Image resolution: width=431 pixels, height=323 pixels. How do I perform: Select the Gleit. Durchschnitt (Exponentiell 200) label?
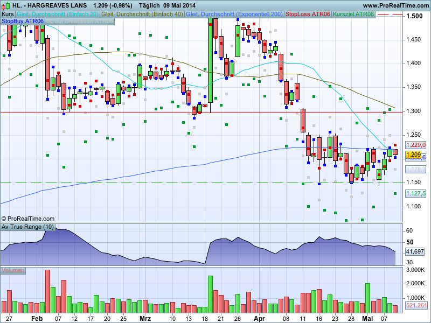234,14
